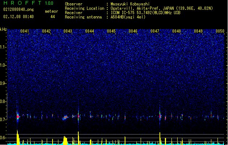
Task: Click the wide yellow intensity peak before 0843
Action: (x=65, y=140)
